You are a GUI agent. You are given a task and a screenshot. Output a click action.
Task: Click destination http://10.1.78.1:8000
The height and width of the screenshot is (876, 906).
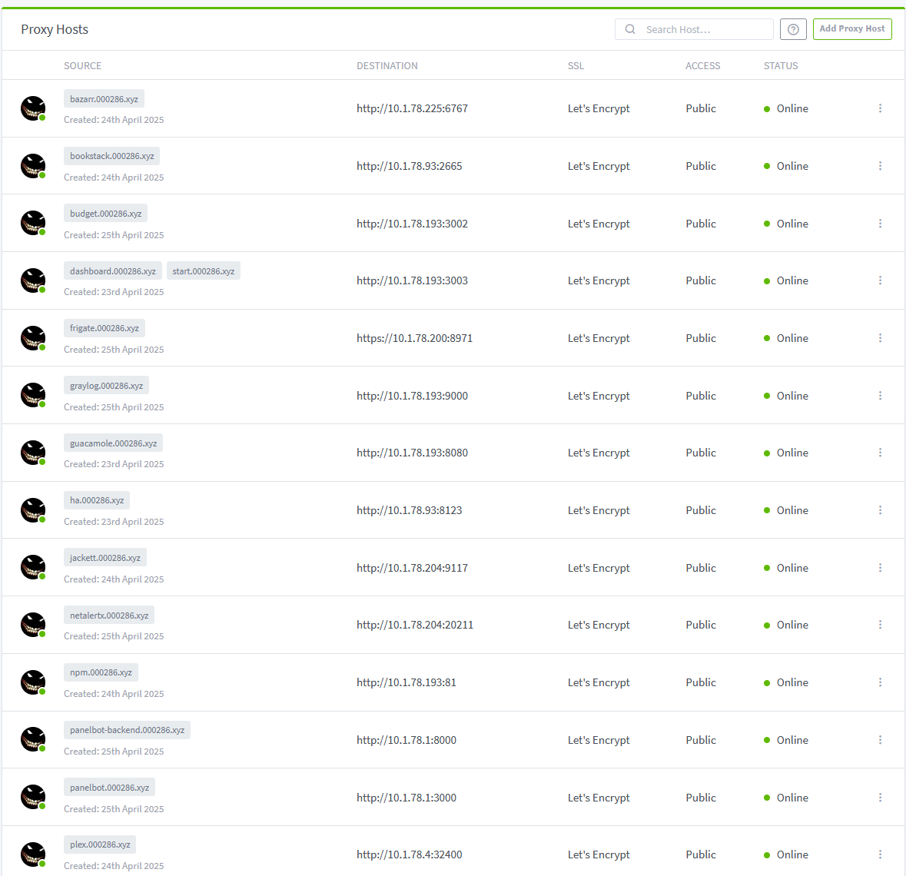[407, 740]
